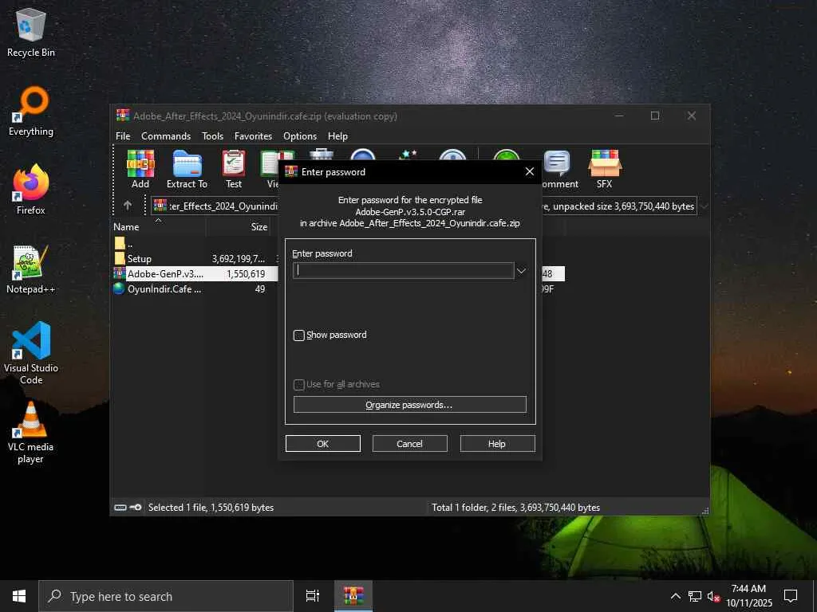Click the network icon in system tray
This screenshot has width=817, height=612.
pos(695,596)
